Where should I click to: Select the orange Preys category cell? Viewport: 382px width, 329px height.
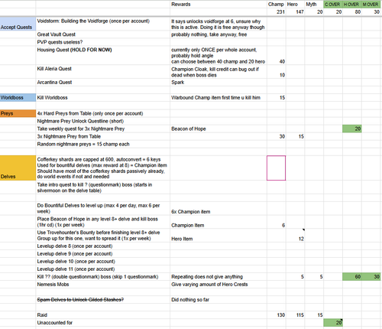tap(18, 113)
